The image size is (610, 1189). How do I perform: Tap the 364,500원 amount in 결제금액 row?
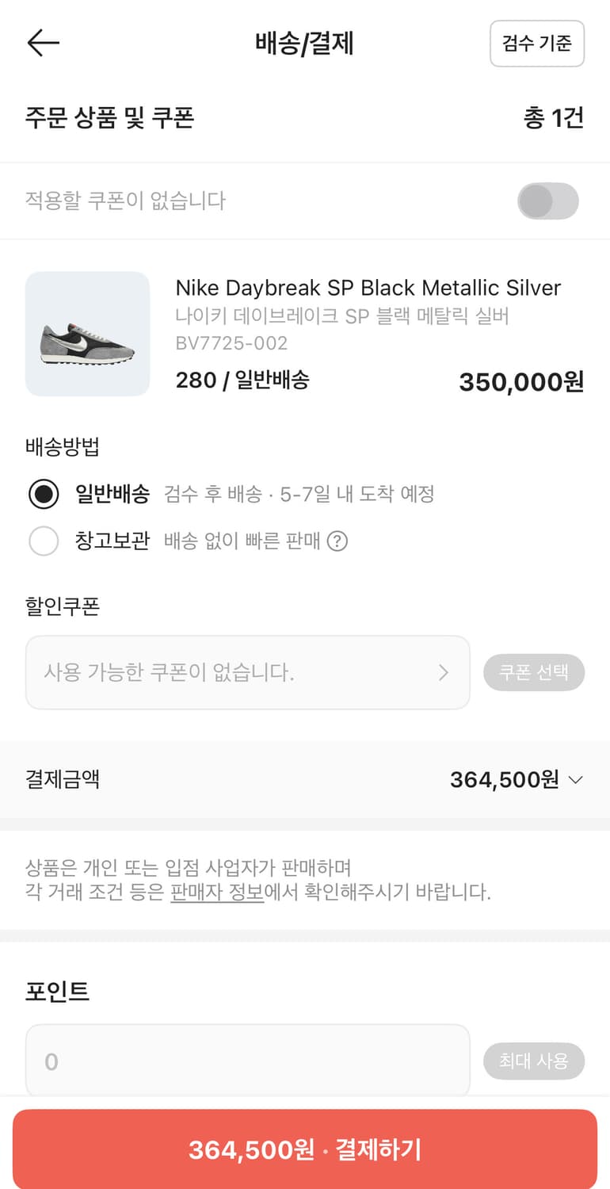pyautogui.click(x=504, y=780)
